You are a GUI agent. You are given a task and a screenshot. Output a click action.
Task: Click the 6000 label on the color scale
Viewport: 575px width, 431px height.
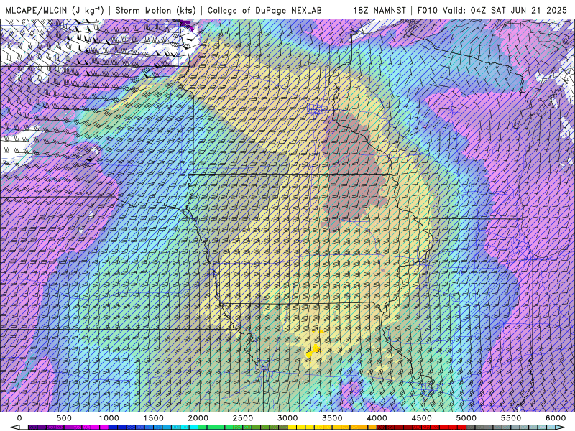tap(556, 418)
